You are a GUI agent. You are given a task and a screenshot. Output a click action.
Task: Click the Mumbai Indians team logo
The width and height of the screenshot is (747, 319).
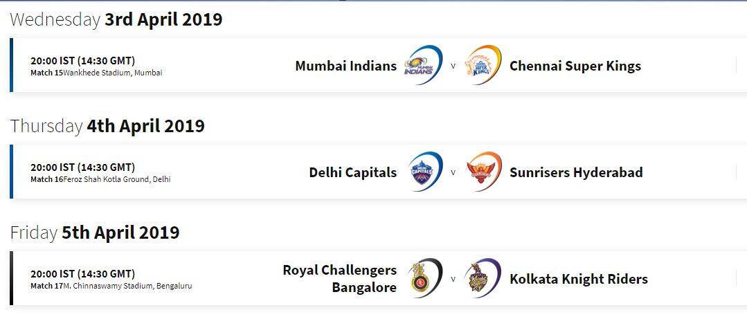coord(424,65)
